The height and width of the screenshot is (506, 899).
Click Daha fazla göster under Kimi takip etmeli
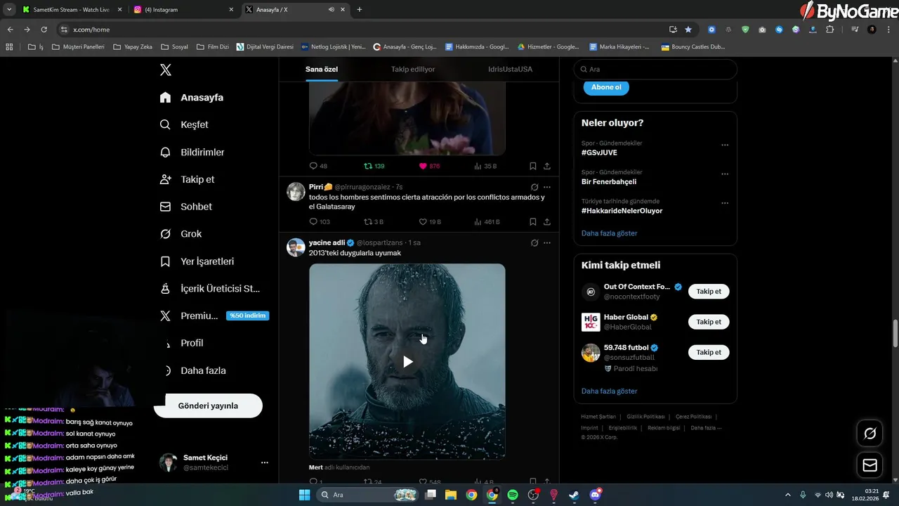[609, 391]
